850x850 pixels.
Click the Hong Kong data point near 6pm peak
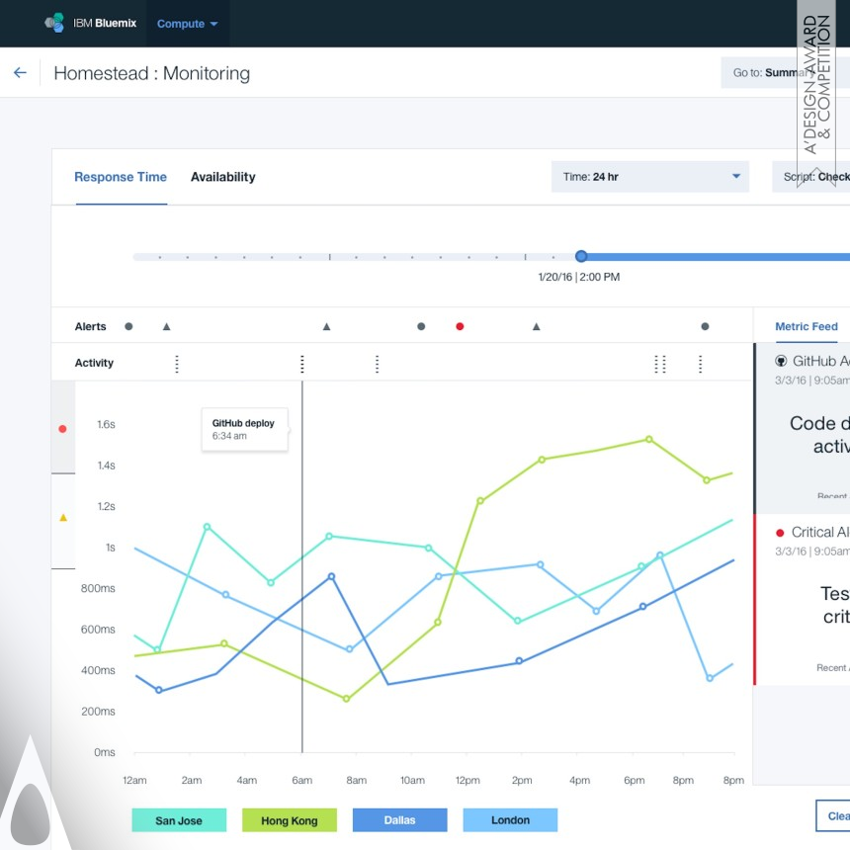(648, 439)
